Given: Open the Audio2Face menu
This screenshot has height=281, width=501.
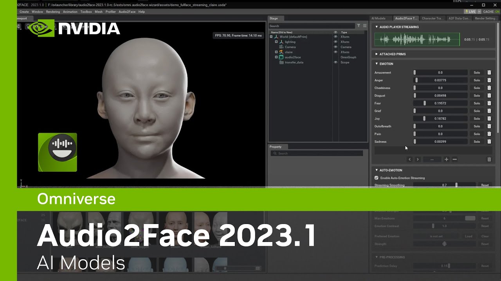Looking at the screenshot, I should [x=127, y=12].
